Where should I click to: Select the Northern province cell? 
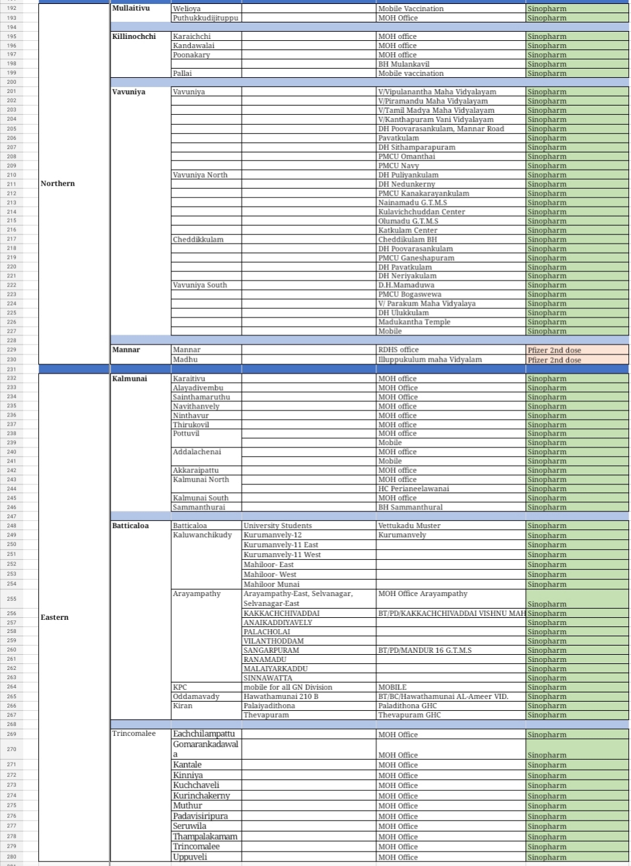[x=75, y=183]
